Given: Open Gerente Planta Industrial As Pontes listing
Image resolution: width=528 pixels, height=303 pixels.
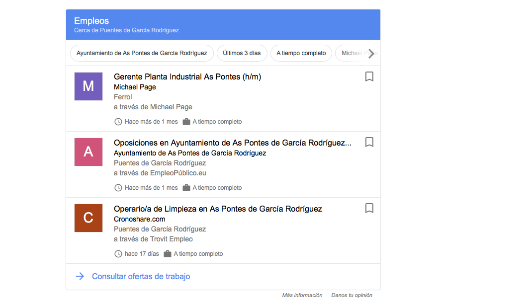Looking at the screenshot, I should pyautogui.click(x=187, y=76).
